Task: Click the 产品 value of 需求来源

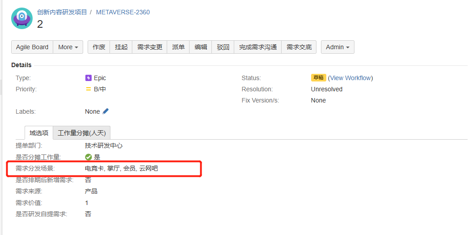Action: pos(91,191)
